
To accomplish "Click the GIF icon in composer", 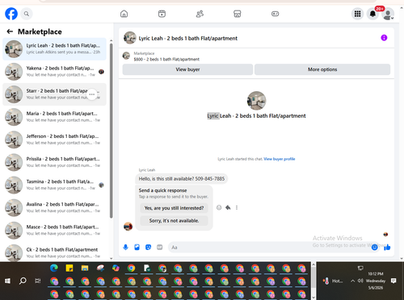I will 160,248.
